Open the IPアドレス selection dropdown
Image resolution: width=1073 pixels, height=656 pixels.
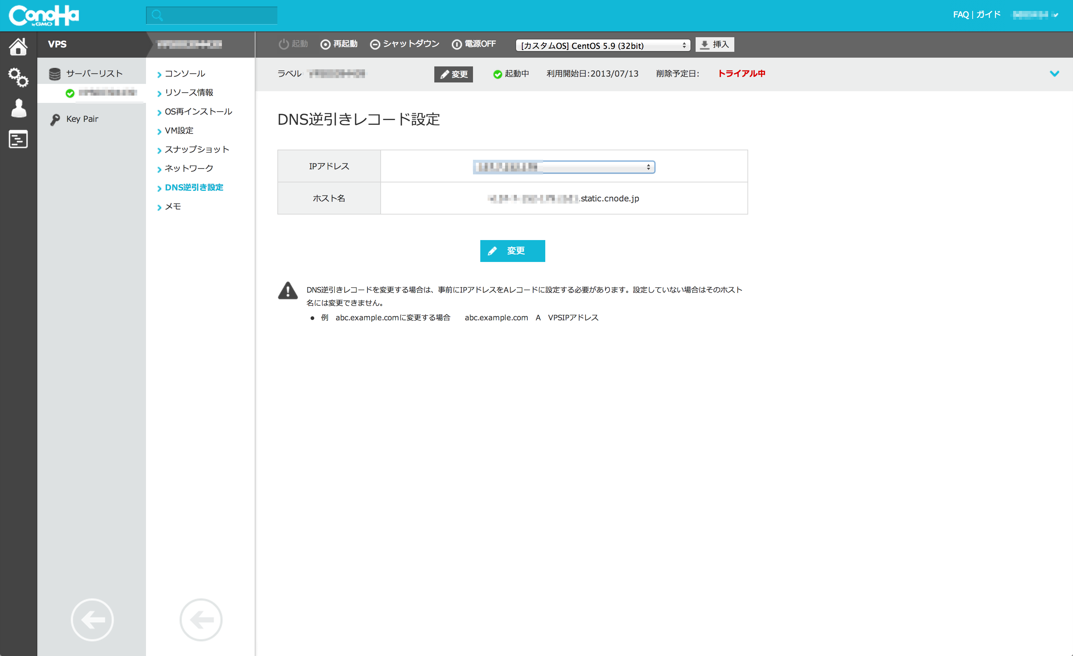[564, 167]
